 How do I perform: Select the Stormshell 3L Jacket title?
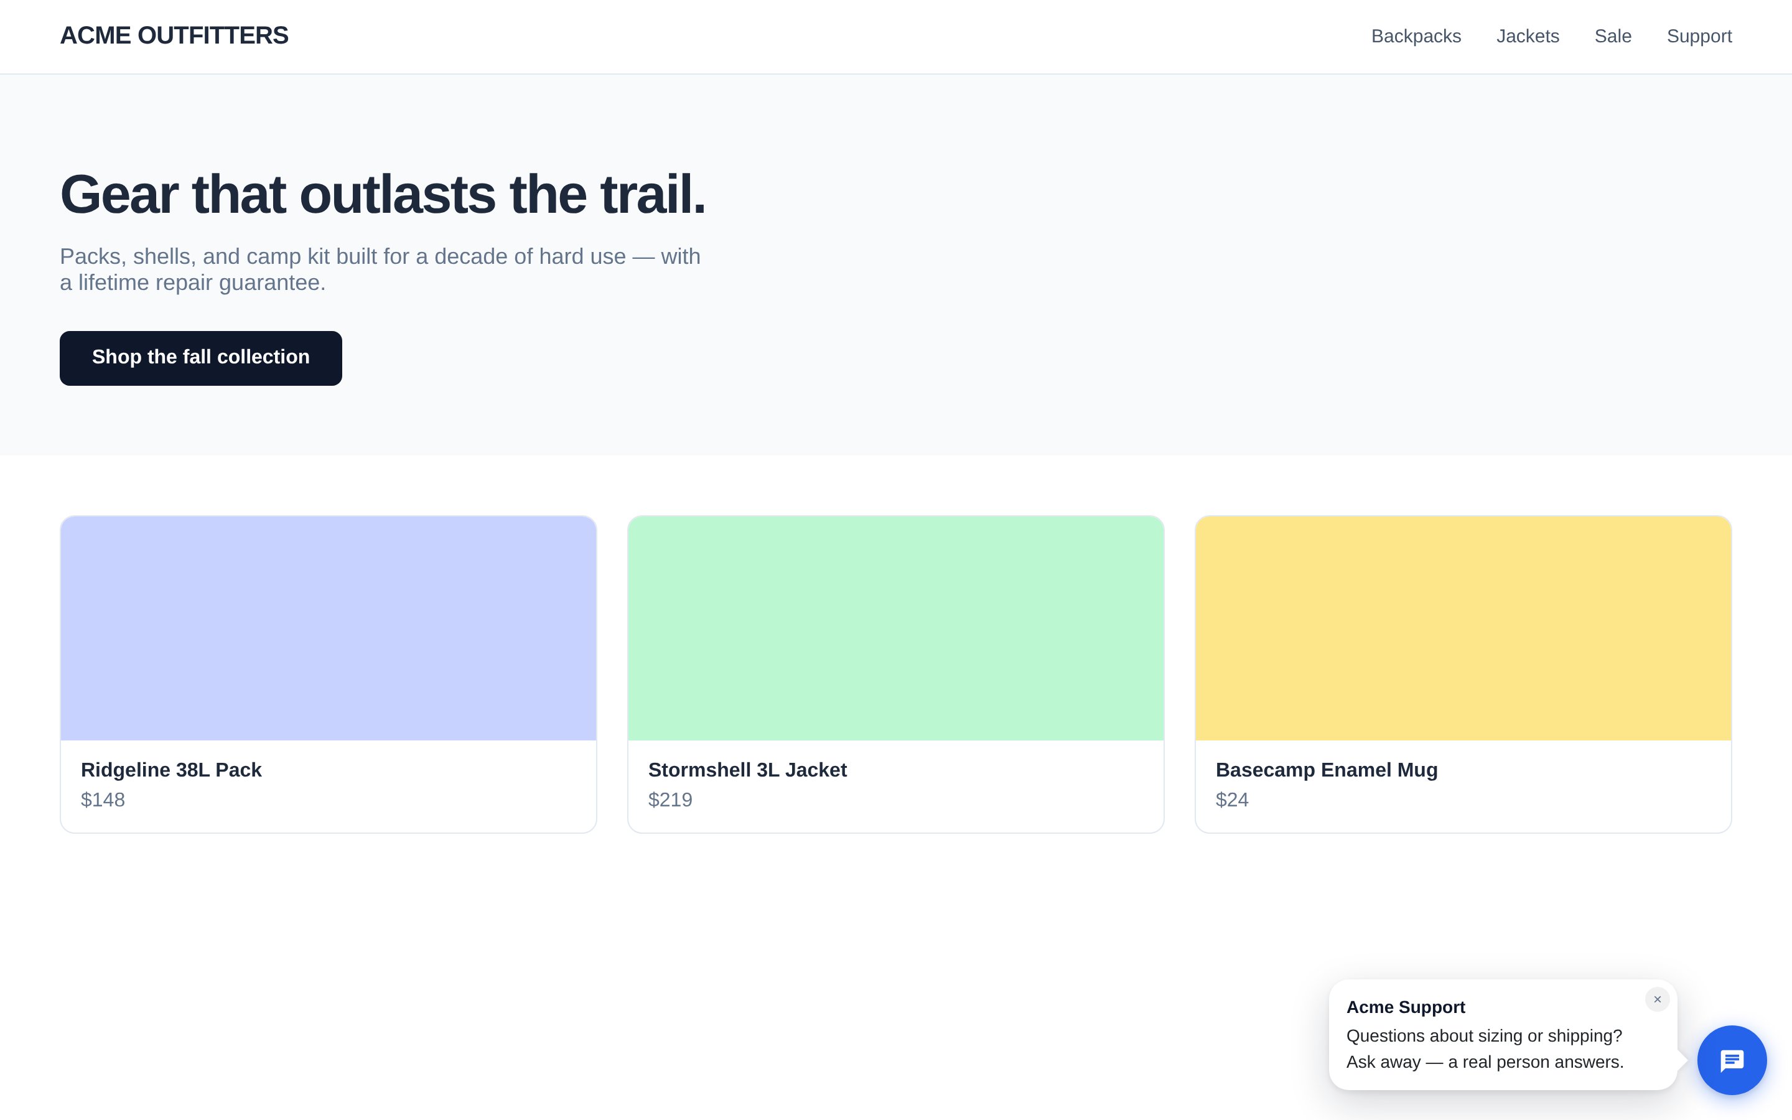pos(747,770)
